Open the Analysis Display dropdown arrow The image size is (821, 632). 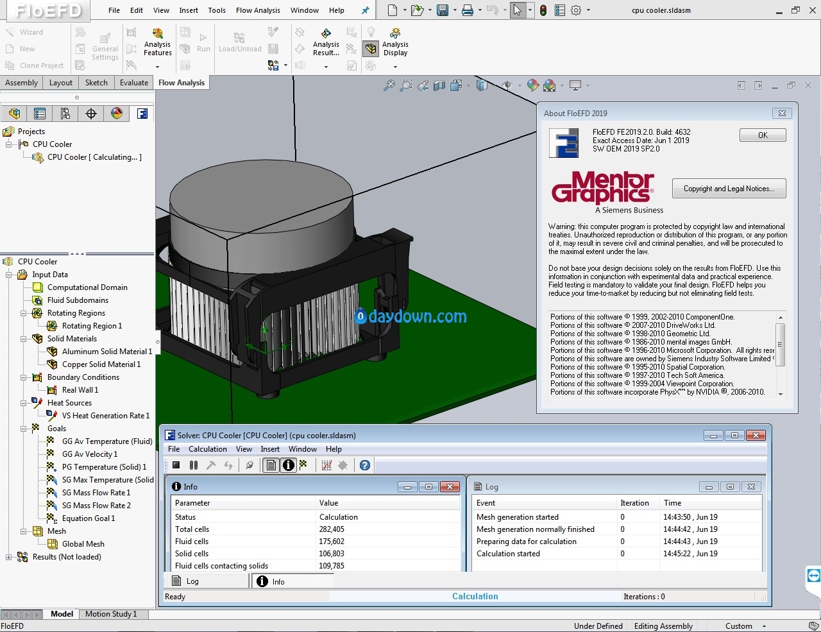[x=395, y=66]
